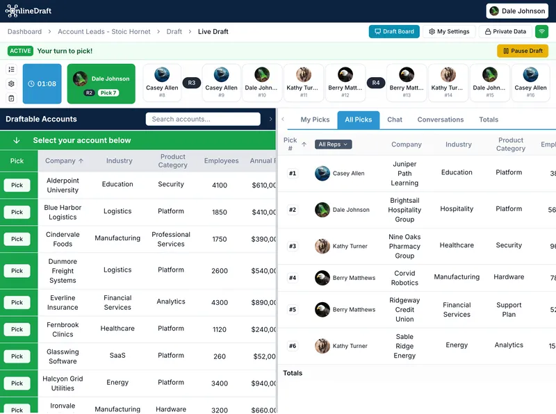Image resolution: width=556 pixels, height=414 pixels.
Task: Pause the draft
Action: 523,51
